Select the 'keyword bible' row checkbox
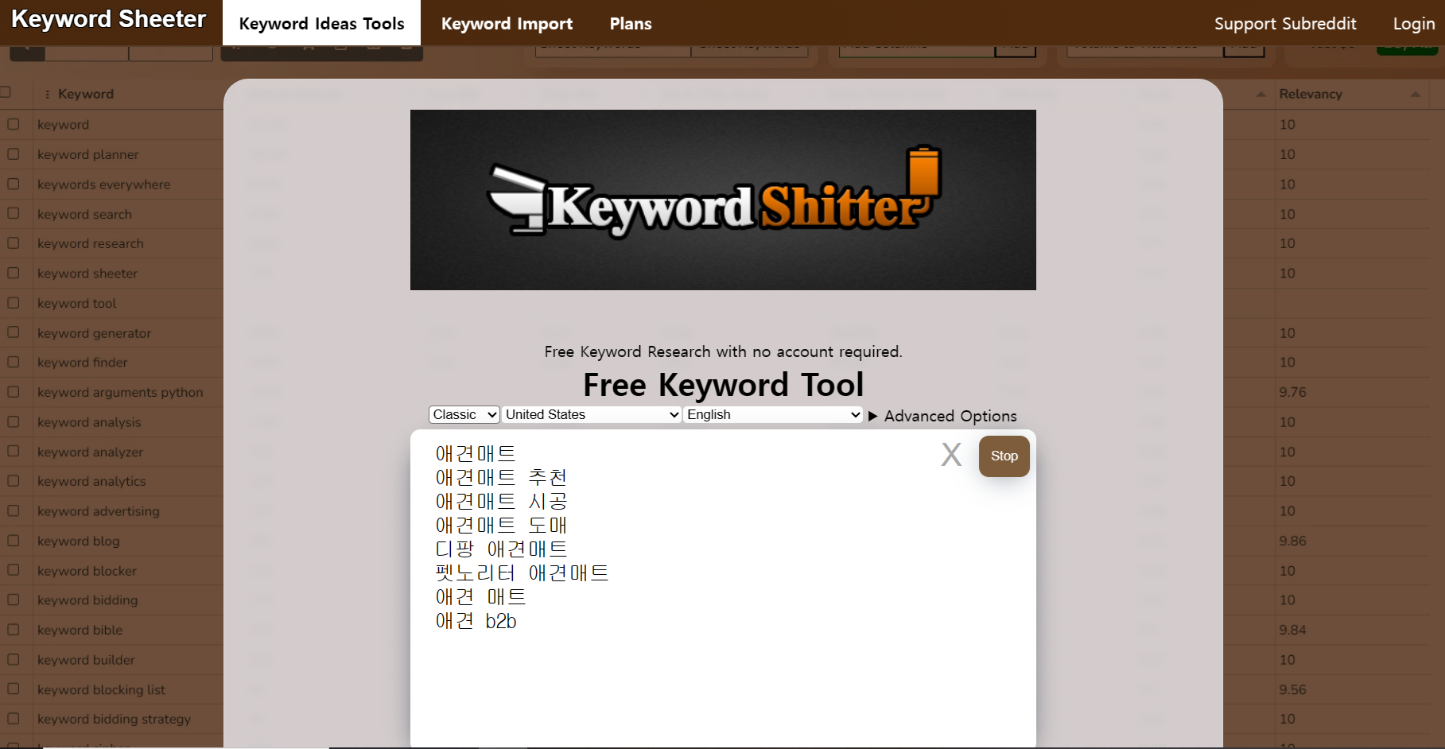 14,630
